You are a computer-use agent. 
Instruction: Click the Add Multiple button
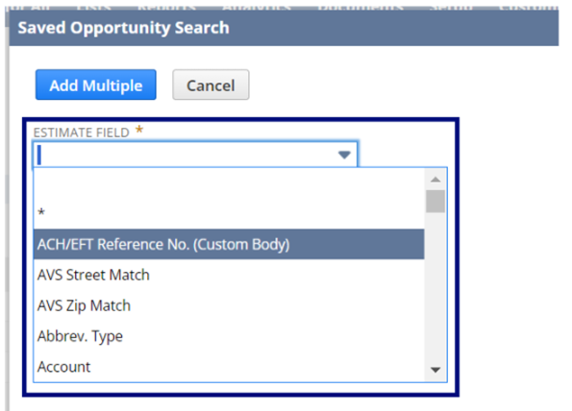tap(95, 85)
